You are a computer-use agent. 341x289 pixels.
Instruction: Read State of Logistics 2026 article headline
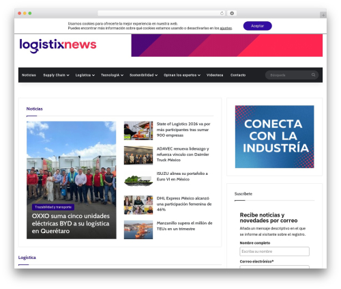[x=183, y=130]
